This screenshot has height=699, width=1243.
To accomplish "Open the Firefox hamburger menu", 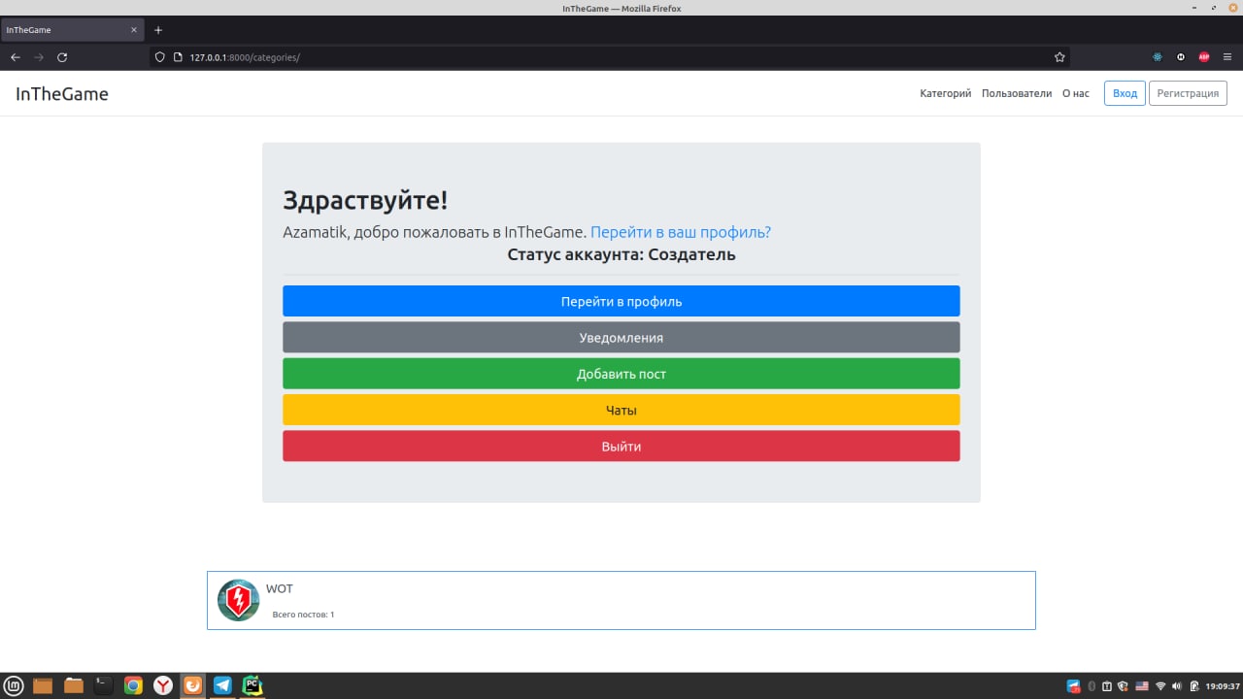I will (x=1227, y=57).
